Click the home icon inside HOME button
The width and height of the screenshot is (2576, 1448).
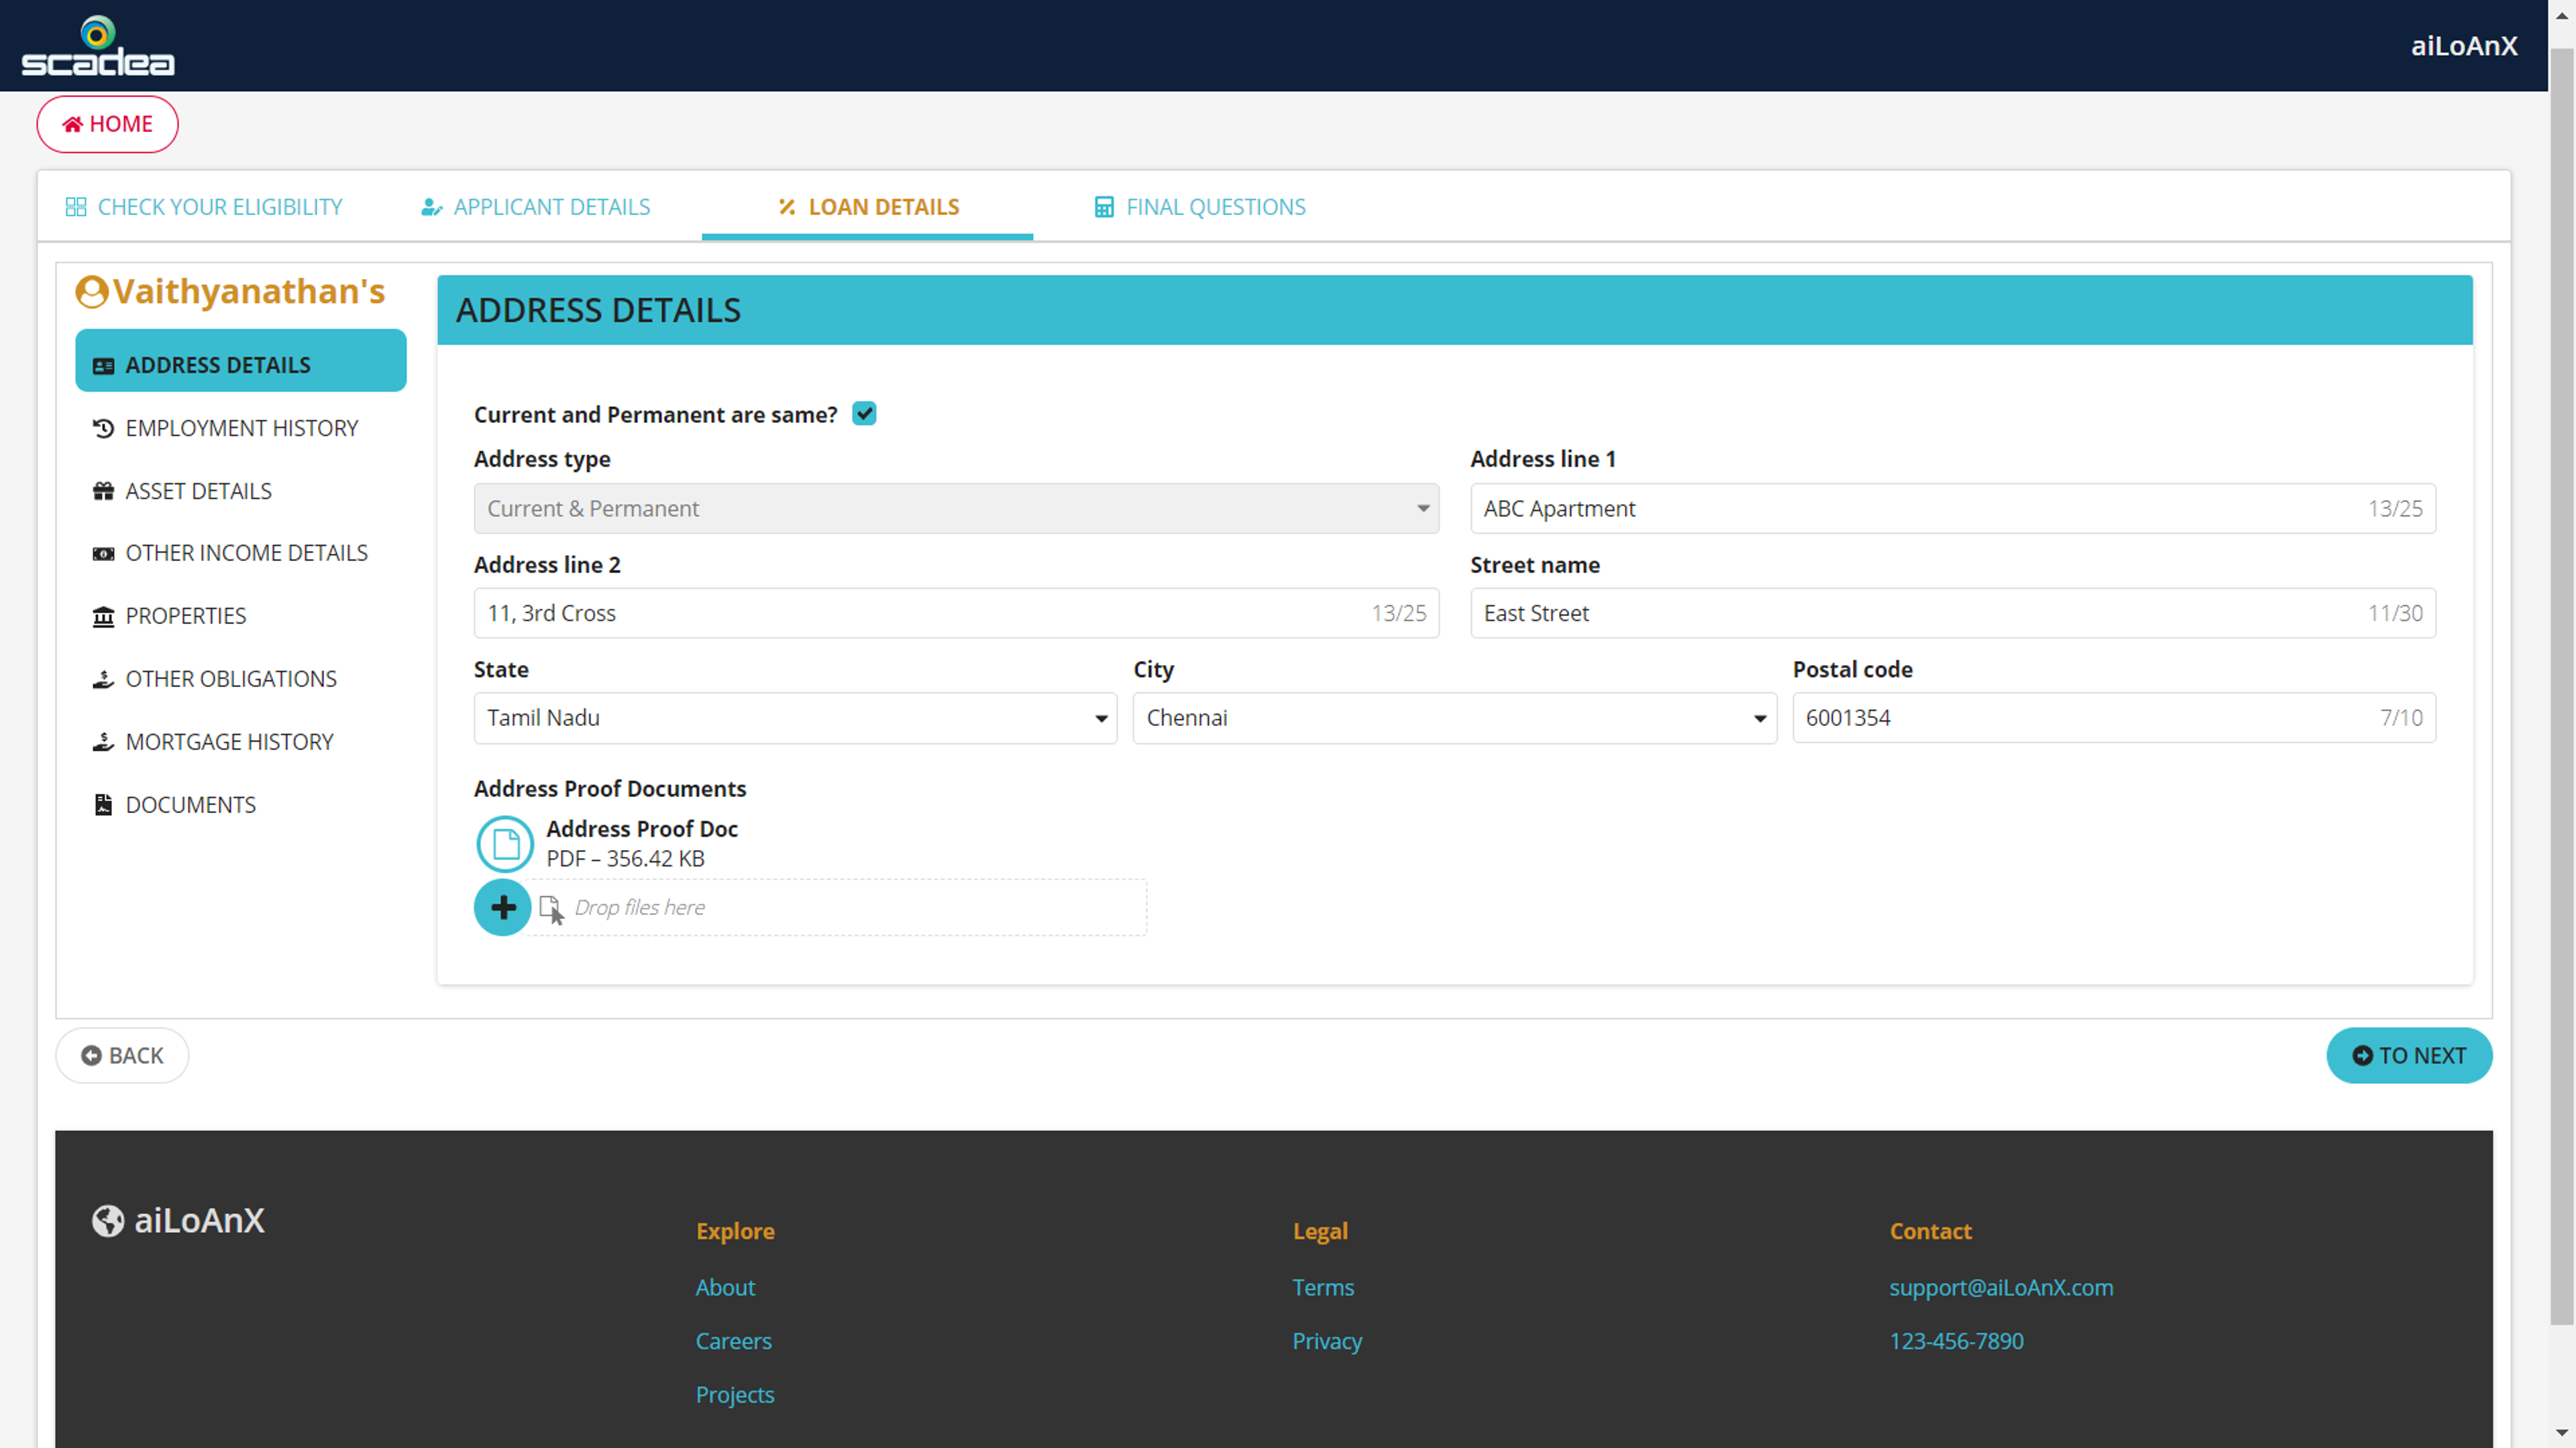click(x=72, y=124)
